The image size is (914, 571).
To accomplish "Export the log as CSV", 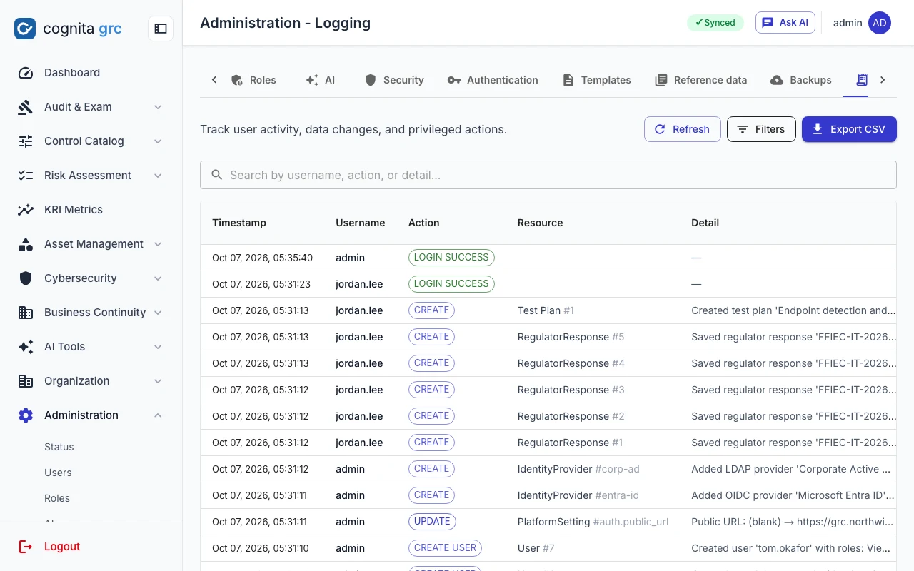I will click(849, 129).
